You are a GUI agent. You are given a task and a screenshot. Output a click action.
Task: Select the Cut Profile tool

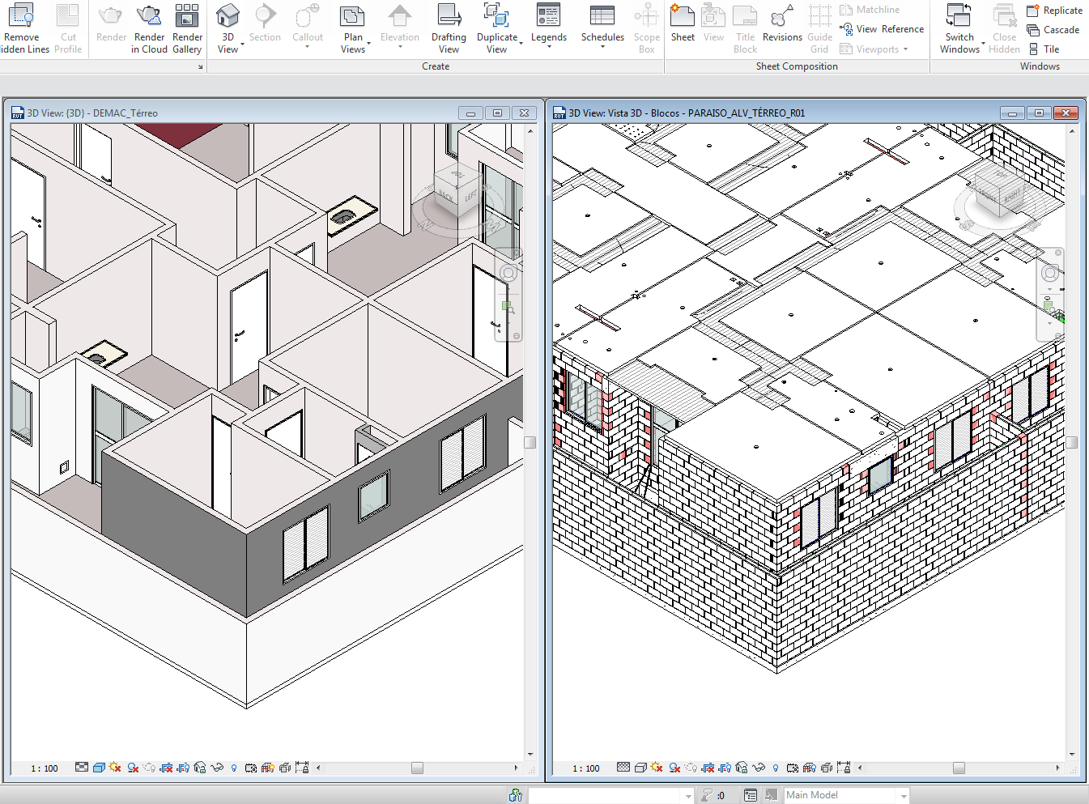pos(68,29)
